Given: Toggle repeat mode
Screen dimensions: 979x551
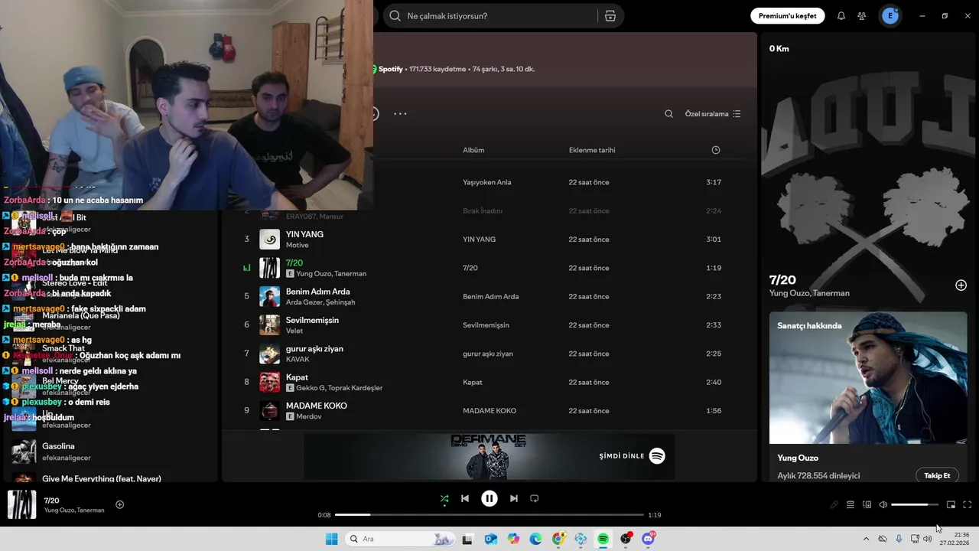Looking at the screenshot, I should pos(535,498).
